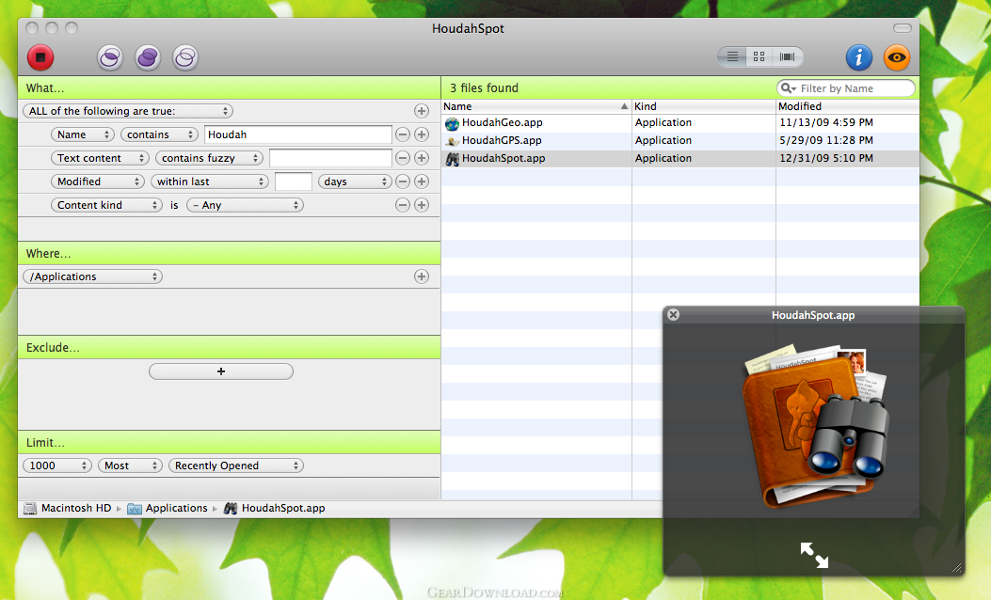Image resolution: width=991 pixels, height=600 pixels.
Task: Click Macintosh HD in the path bar
Action: point(68,508)
